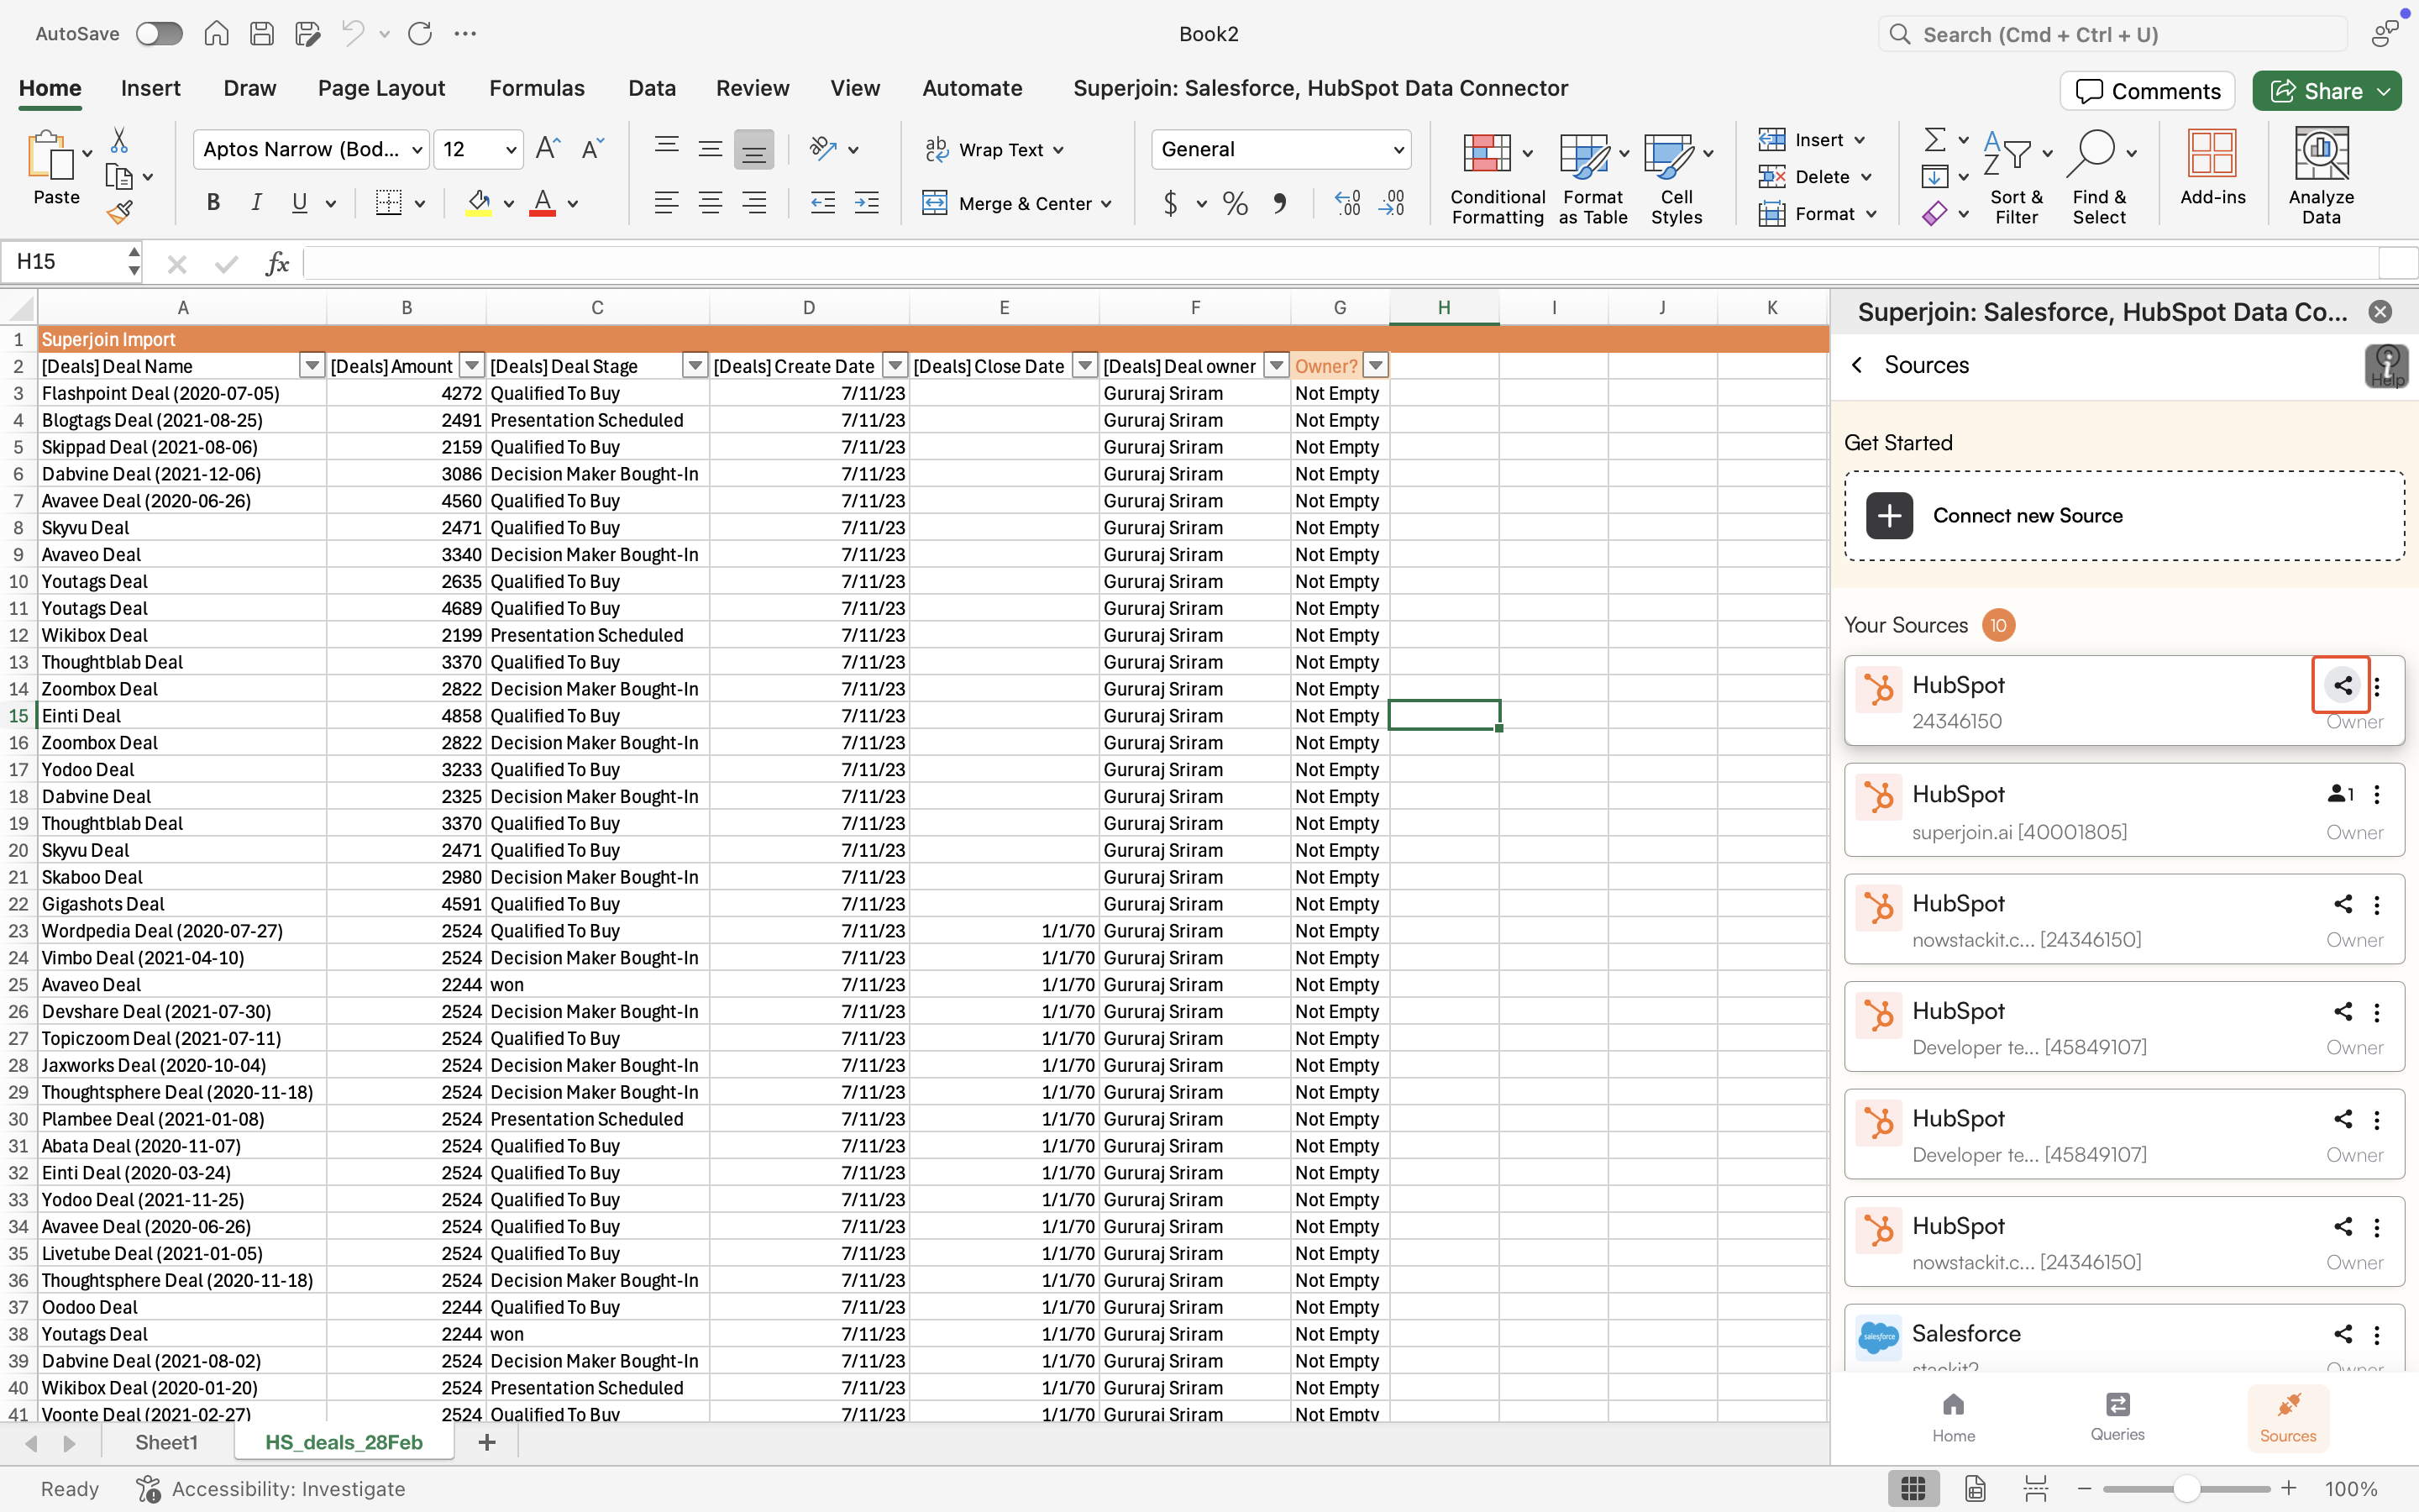Click the Sources back arrow
The image size is (2419, 1512).
click(1856, 365)
